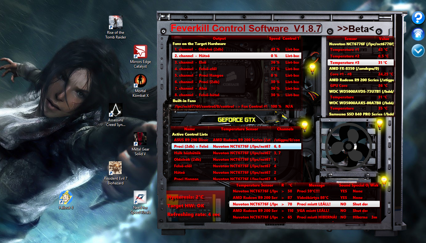The width and height of the screenshot is (426, 243).
Task: Toggle Sound on the Proci miatt LEÁLL row
Action: click(343, 204)
